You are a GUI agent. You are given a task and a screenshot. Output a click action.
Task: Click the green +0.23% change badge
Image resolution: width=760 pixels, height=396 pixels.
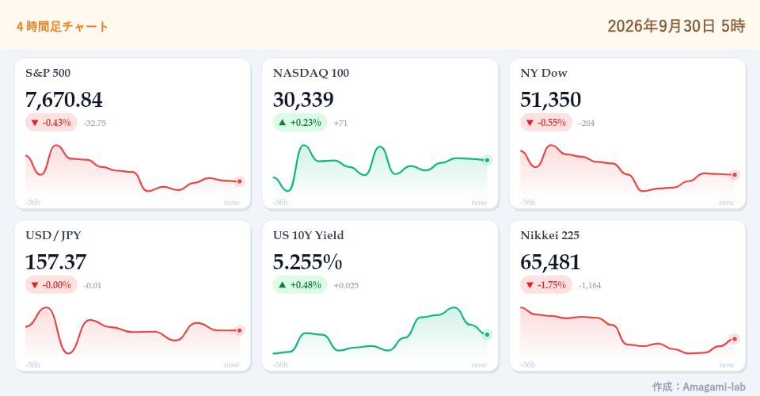point(301,123)
